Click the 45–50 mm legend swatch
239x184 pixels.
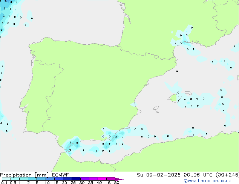click(x=111, y=179)
